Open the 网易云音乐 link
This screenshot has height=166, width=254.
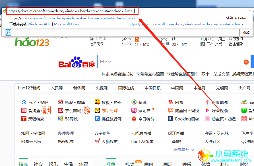tap(31, 142)
